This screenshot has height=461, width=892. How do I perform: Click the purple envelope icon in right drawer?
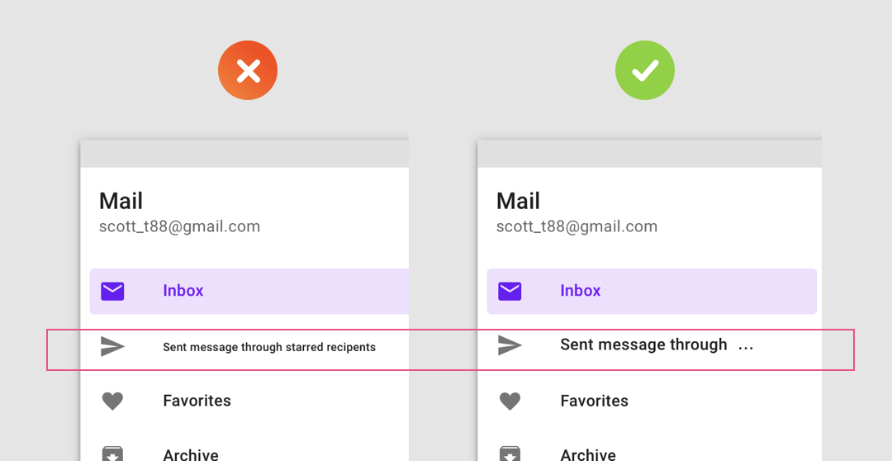510,292
